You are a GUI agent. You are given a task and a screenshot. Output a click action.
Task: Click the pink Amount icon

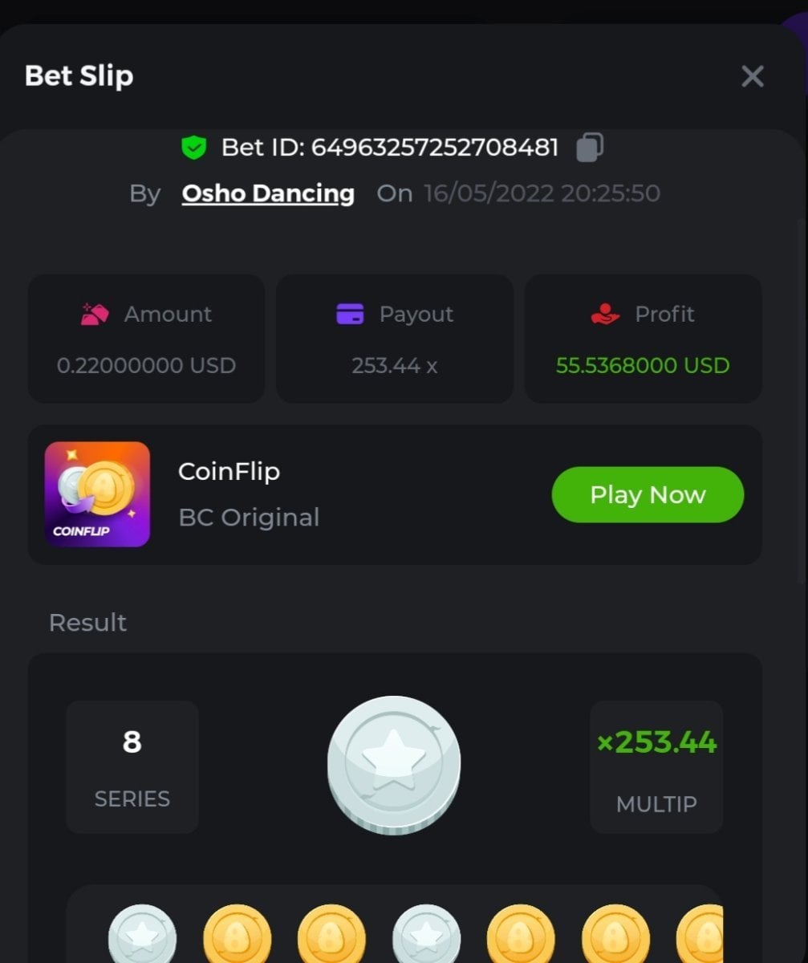tap(95, 314)
